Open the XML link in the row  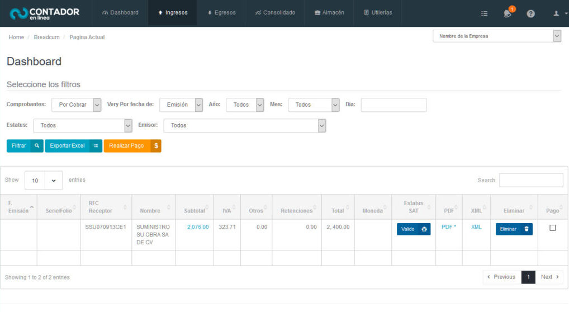(x=476, y=227)
